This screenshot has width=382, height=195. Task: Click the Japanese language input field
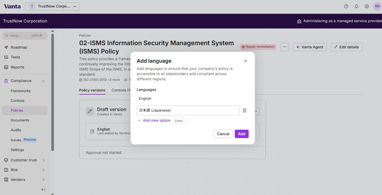point(188,110)
